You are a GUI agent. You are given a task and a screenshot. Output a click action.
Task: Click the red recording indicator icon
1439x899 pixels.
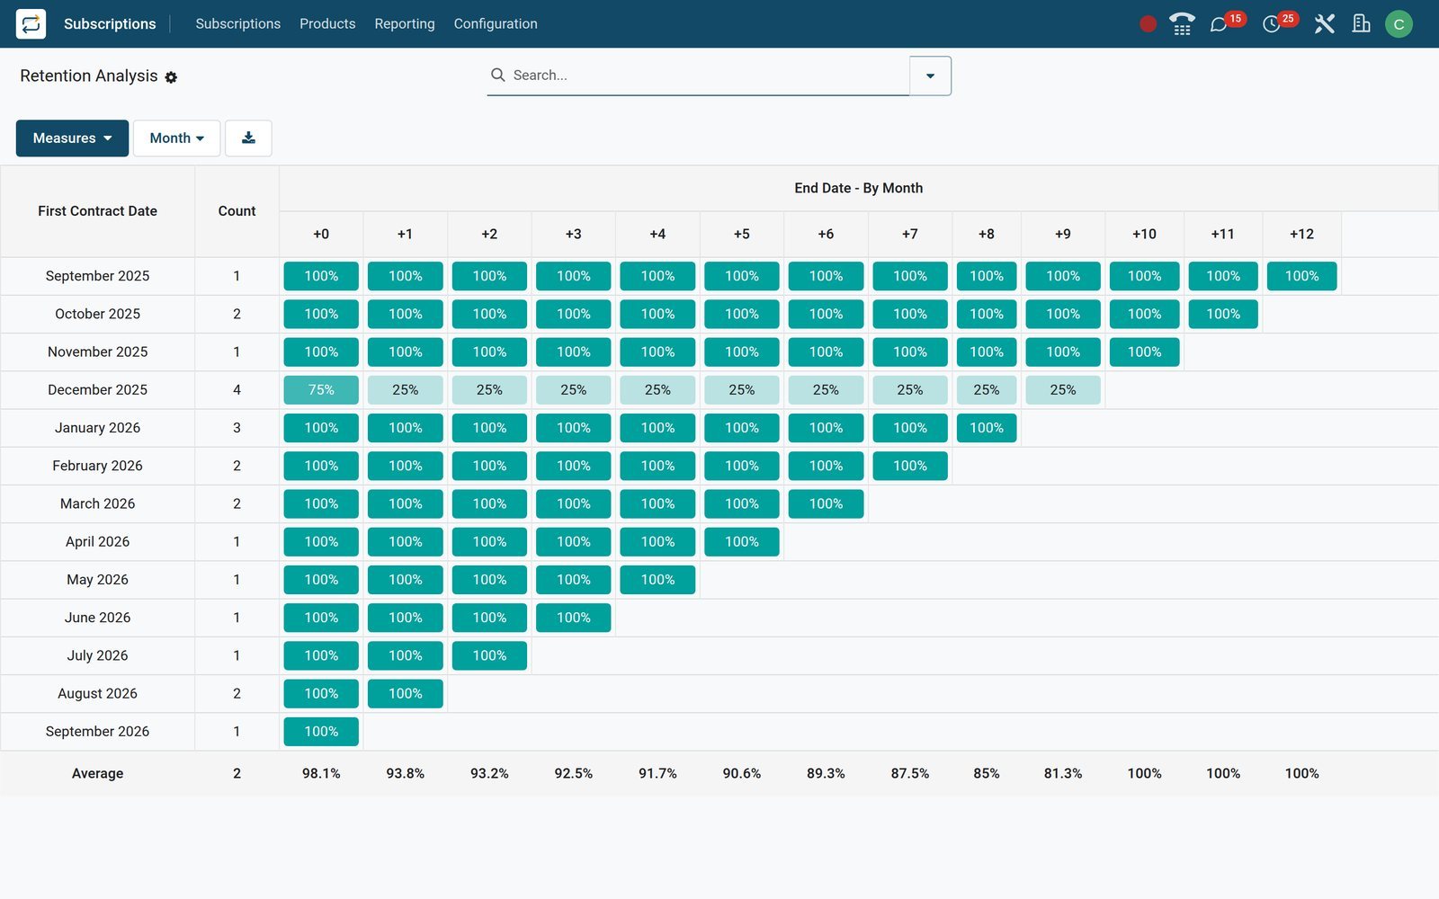point(1148,24)
